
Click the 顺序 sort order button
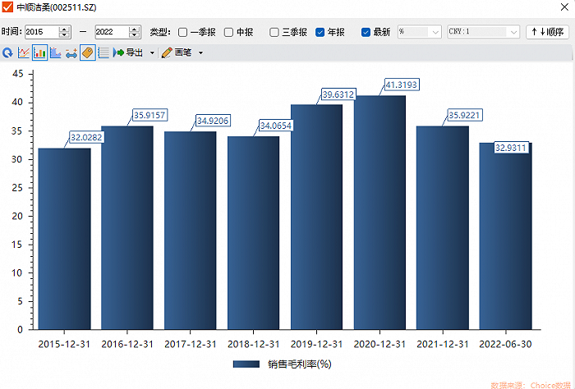pos(547,32)
